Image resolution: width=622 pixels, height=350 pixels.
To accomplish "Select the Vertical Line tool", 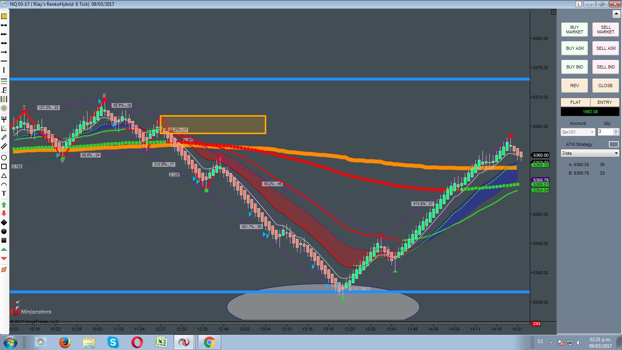I will pos(4,70).
